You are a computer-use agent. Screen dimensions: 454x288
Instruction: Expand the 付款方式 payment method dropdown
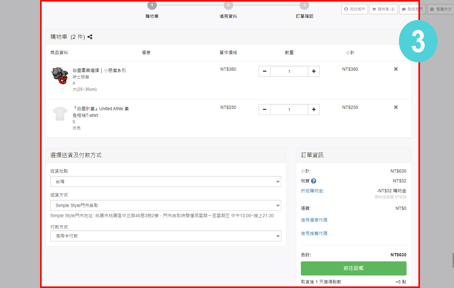point(166,236)
